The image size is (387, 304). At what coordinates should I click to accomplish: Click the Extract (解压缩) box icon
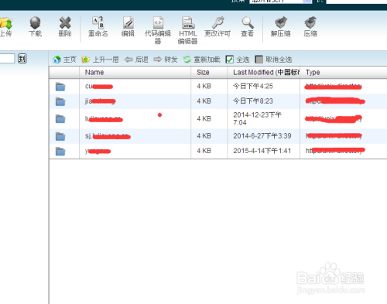pyautogui.click(x=281, y=22)
